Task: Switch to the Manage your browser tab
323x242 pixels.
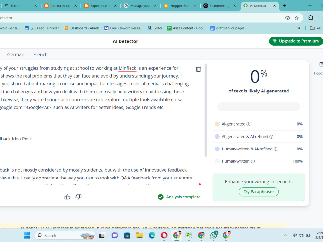Action: 140,6
